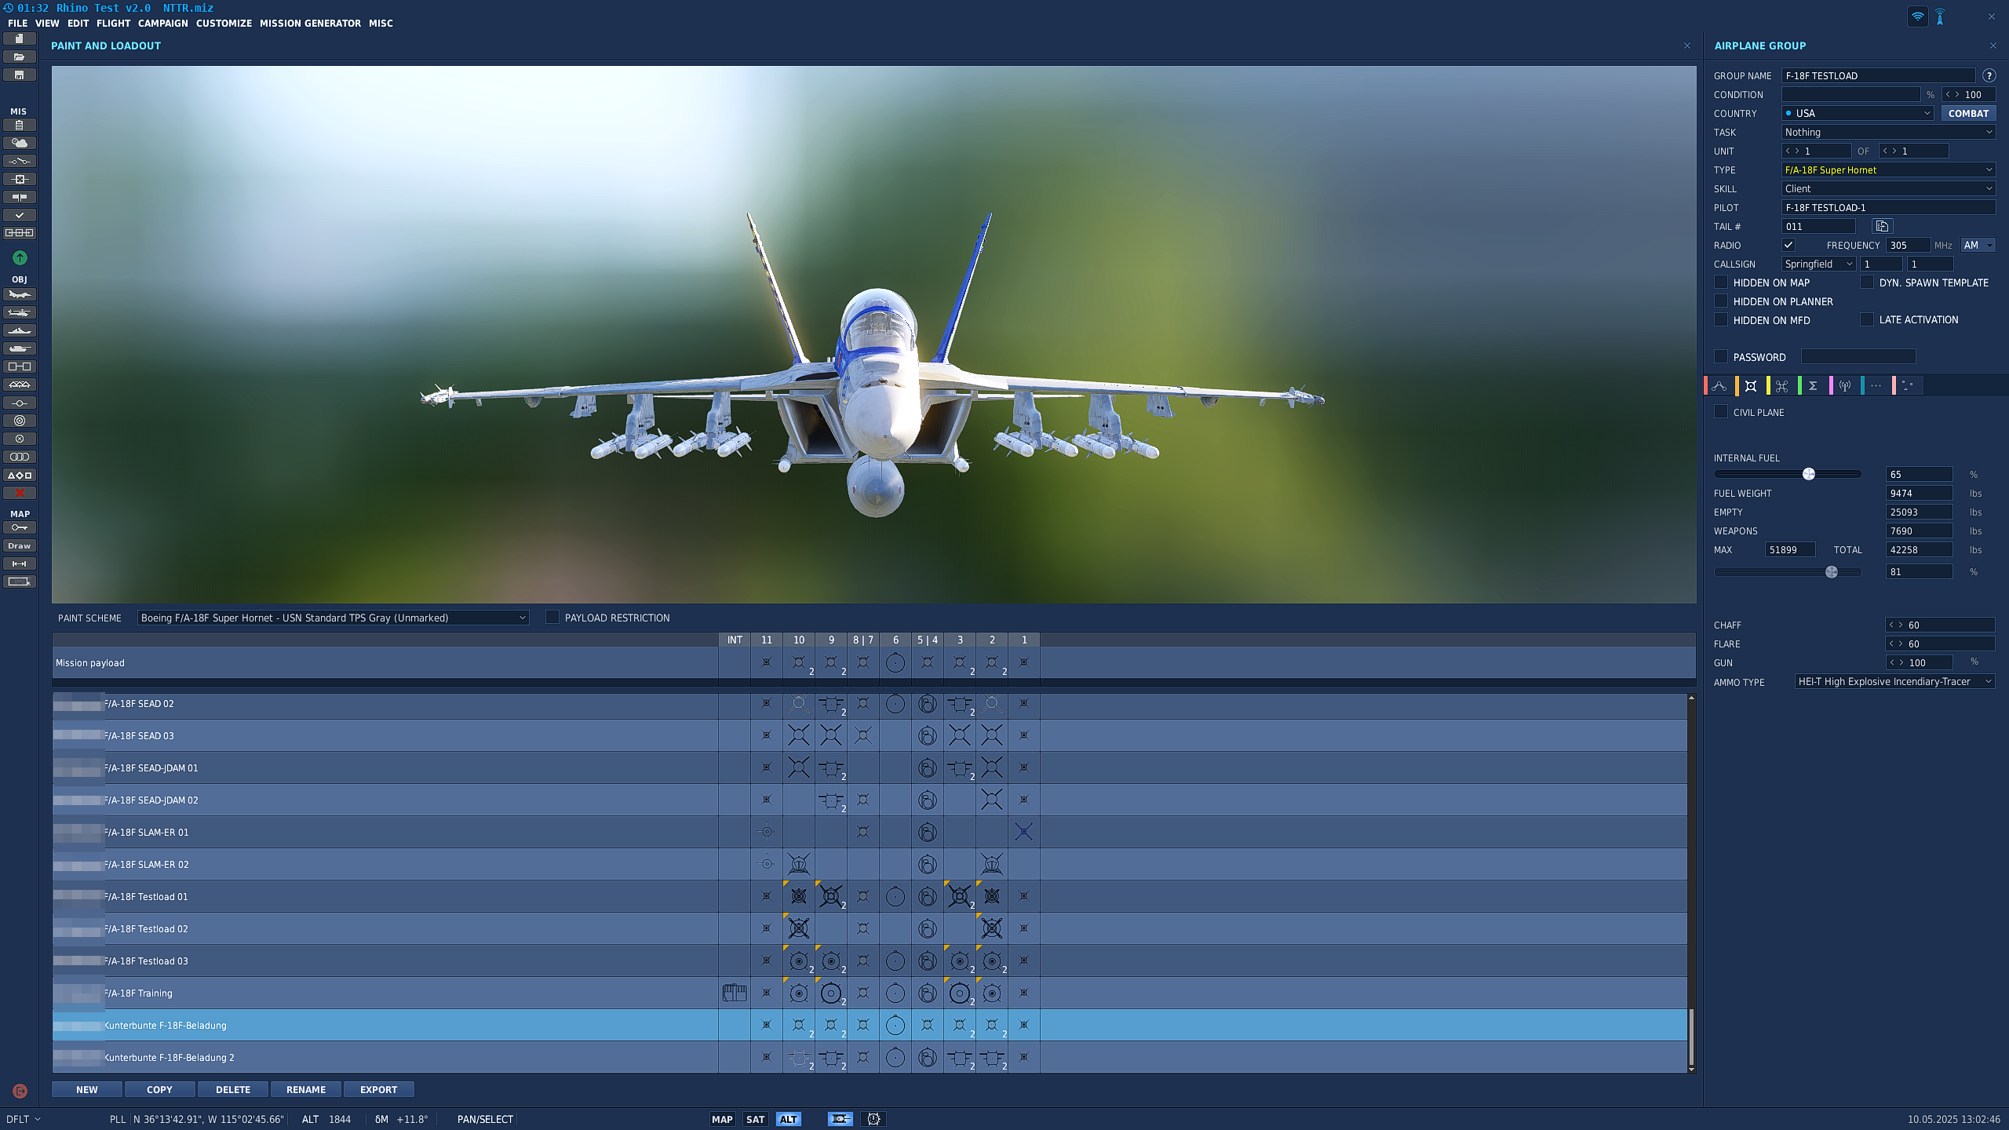Open the AMMO TYPE dropdown
The image size is (2009, 1130).
[1894, 681]
